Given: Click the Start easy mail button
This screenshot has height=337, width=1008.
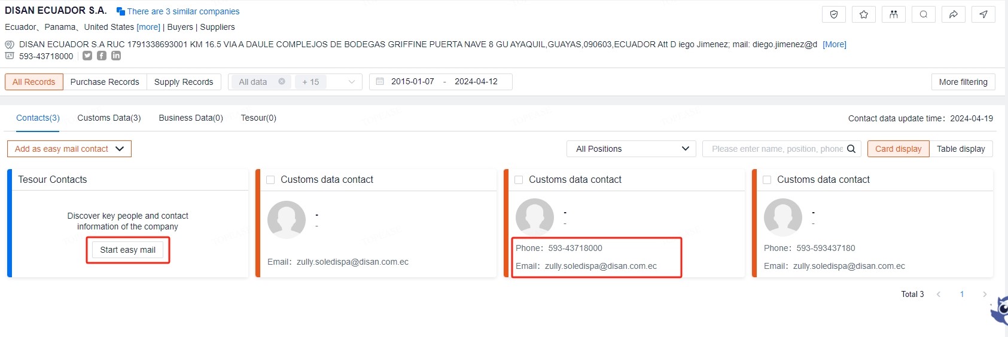Looking at the screenshot, I should [128, 250].
